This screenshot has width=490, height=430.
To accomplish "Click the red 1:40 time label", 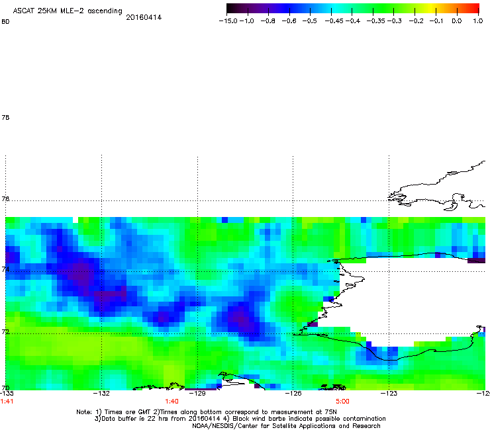I will 172,402.
